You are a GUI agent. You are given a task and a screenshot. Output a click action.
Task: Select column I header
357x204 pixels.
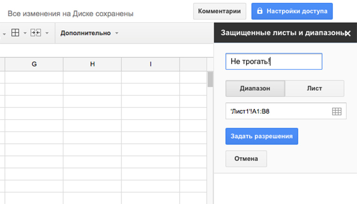(x=150, y=64)
